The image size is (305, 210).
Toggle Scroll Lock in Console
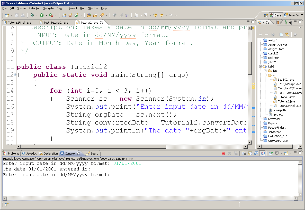pyautogui.click(x=250, y=154)
